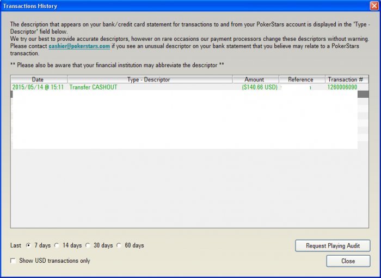Choose the 30 days history range
The image size is (381, 278).
88,245
